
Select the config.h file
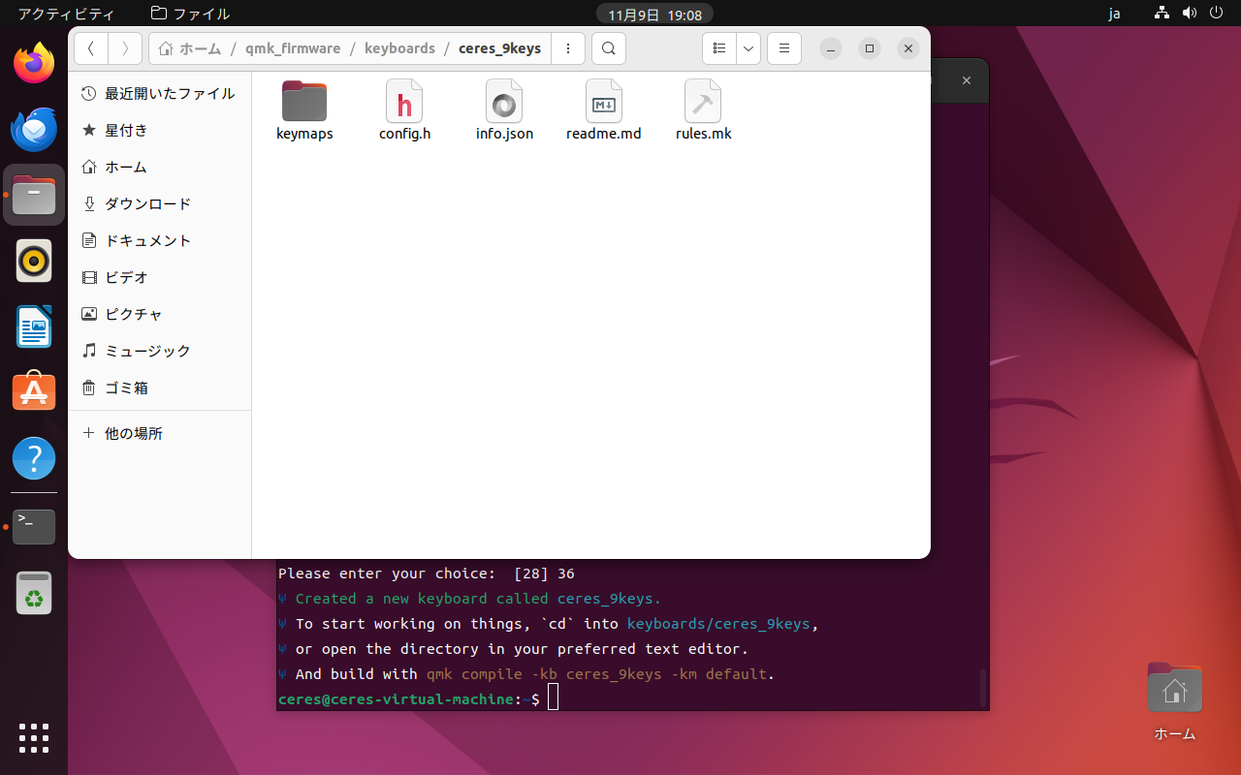coord(404,110)
